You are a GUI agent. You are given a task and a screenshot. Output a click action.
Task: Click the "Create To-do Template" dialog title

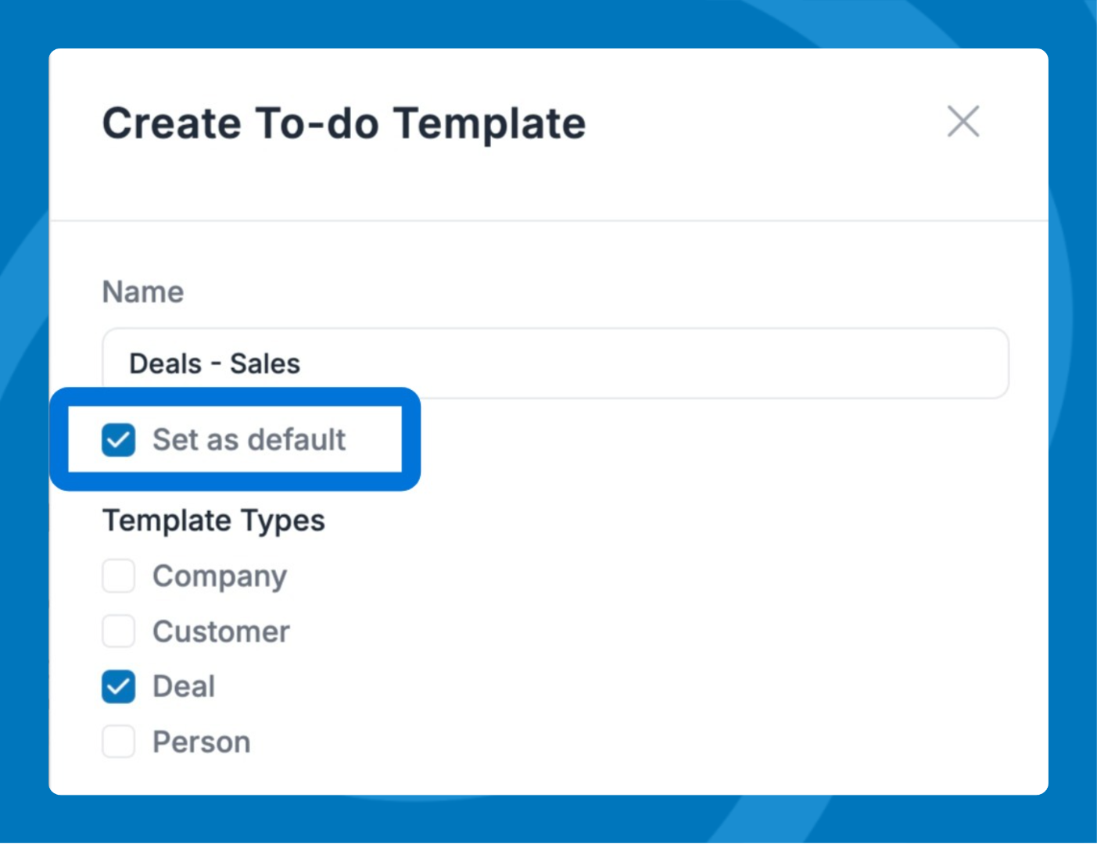(x=344, y=123)
